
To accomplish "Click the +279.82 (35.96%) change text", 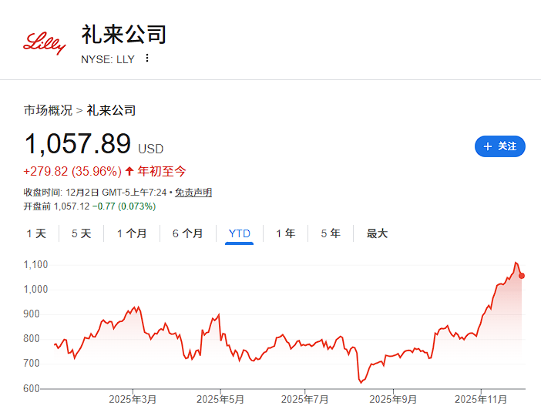I will coord(72,171).
